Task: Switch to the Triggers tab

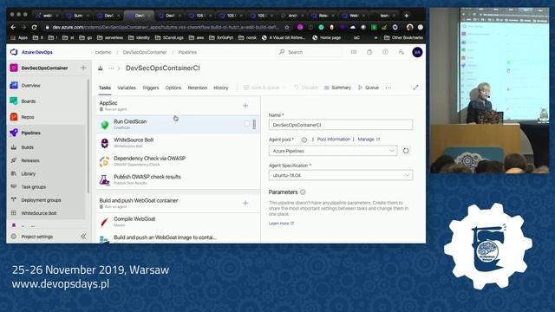Action: point(150,88)
